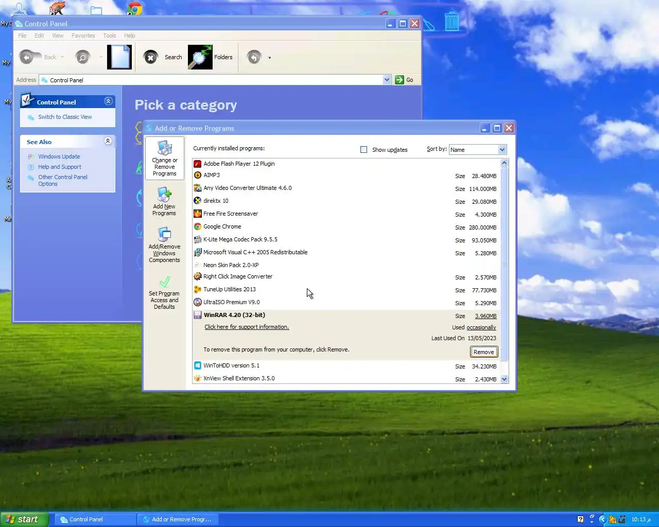Click scroll up arrow in programs list
The height and width of the screenshot is (527, 659).
click(x=504, y=163)
